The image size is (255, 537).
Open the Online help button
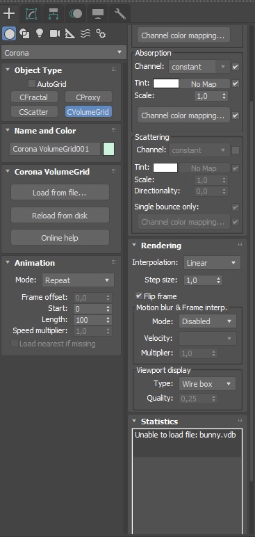click(x=60, y=238)
